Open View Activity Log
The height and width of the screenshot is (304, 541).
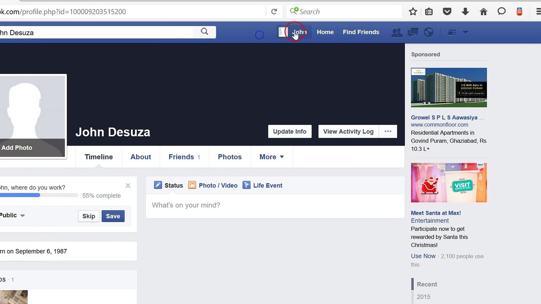click(348, 131)
